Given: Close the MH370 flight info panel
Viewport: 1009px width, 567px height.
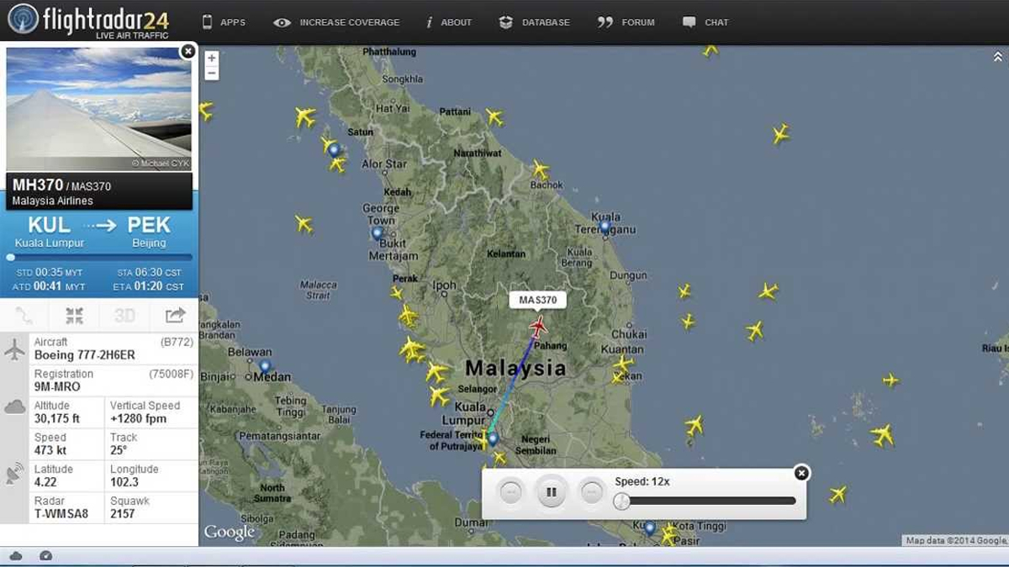Looking at the screenshot, I should click(x=188, y=51).
